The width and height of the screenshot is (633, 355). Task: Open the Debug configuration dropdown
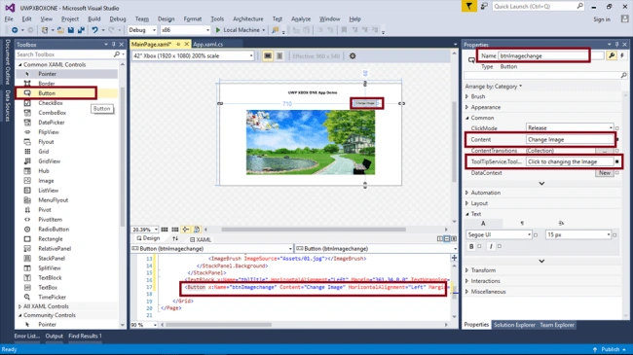tap(142, 30)
